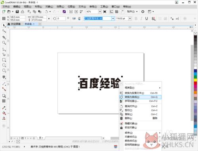Expand the application launcher dropdown
Image resolution: width=198 pixels, height=151 pixels.
[153, 11]
